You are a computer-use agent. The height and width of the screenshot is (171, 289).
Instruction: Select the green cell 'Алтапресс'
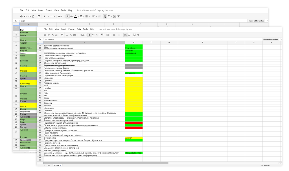tap(134, 73)
